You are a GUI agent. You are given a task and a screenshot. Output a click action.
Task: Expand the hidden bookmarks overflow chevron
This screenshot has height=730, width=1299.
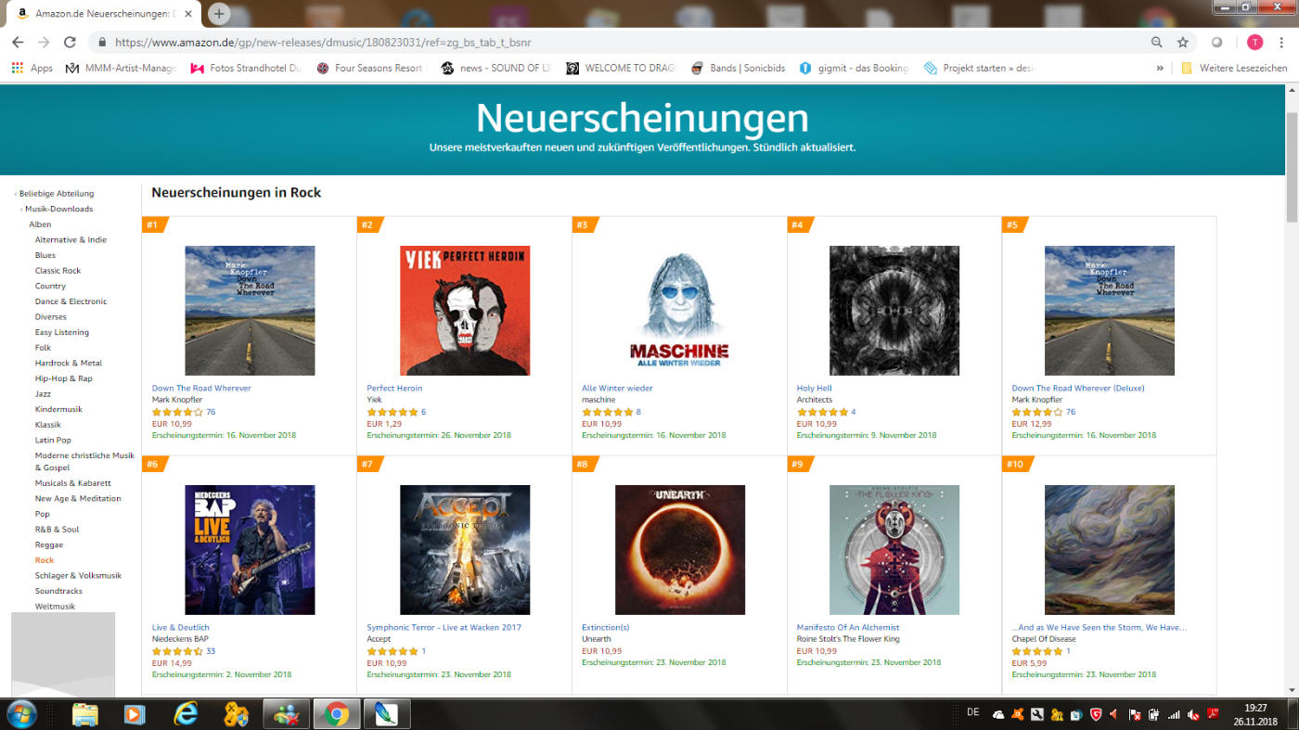click(x=1160, y=68)
